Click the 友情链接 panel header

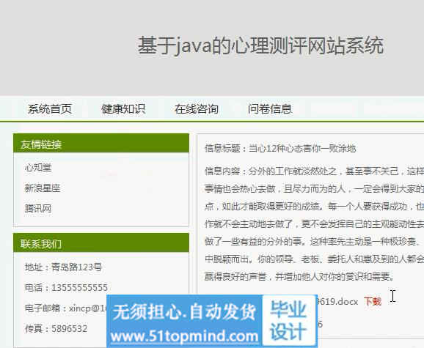pyautogui.click(x=101, y=144)
